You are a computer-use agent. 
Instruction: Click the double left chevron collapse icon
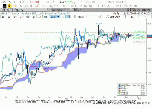(99, 17)
